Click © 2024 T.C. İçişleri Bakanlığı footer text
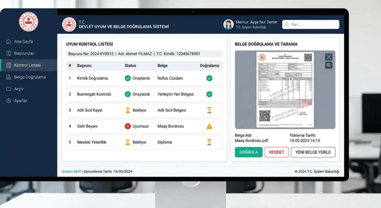This screenshot has width=381, height=208. (317, 172)
